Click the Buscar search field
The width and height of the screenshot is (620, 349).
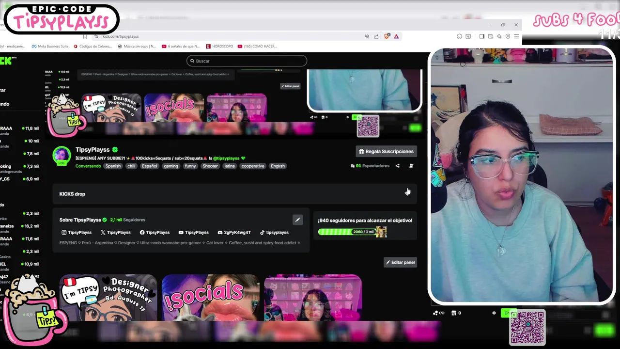(x=247, y=61)
